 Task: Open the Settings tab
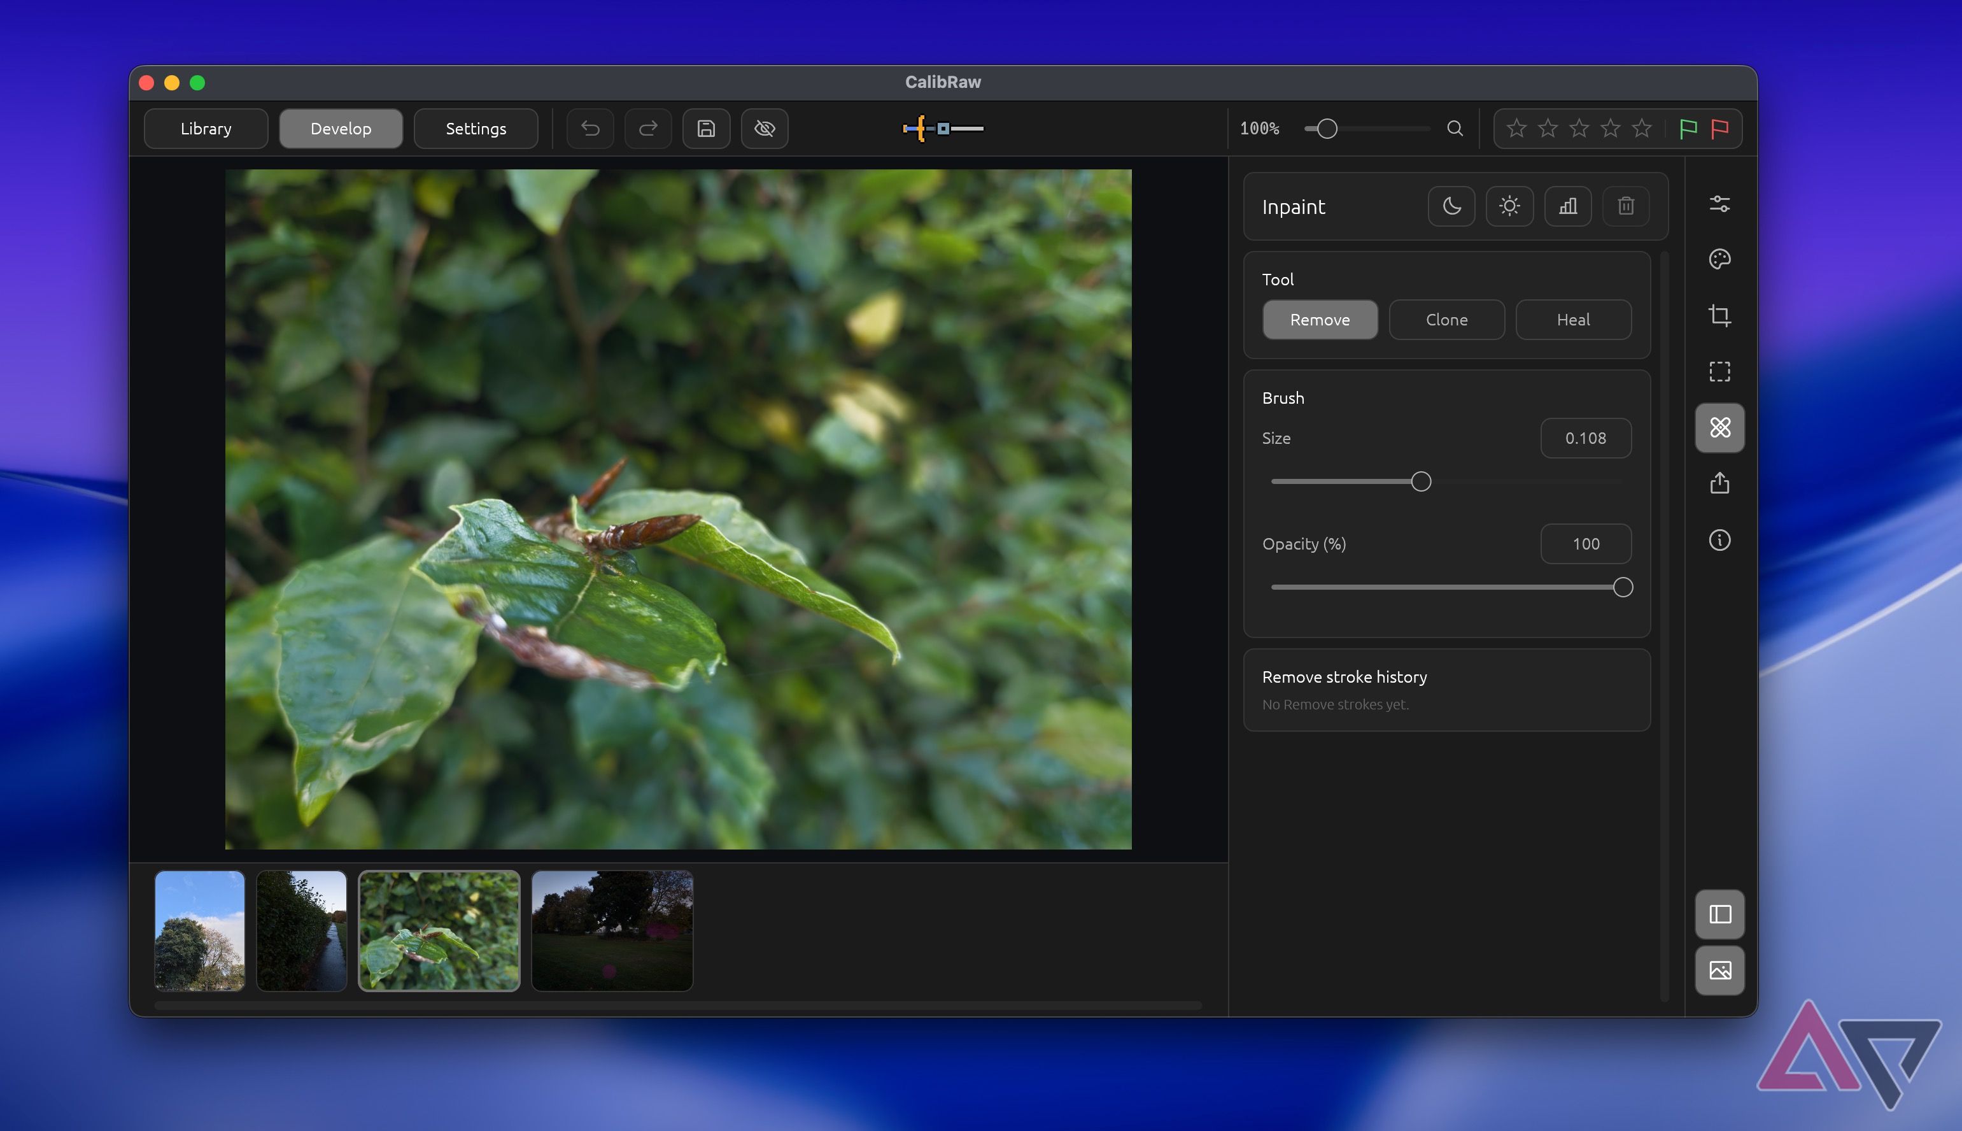[x=476, y=128]
